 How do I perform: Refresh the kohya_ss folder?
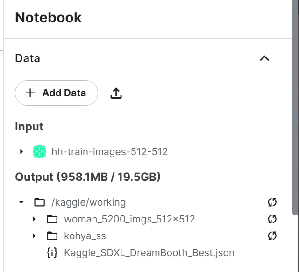tap(272, 236)
